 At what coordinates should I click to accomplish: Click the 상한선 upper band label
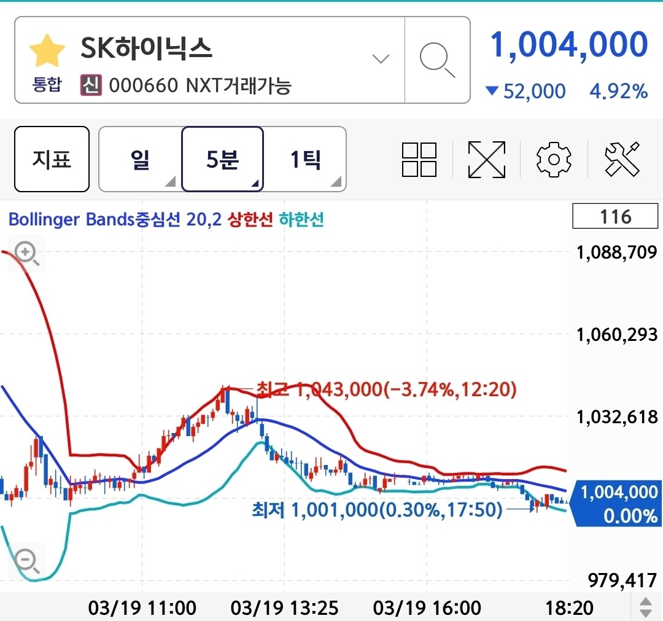point(250,219)
